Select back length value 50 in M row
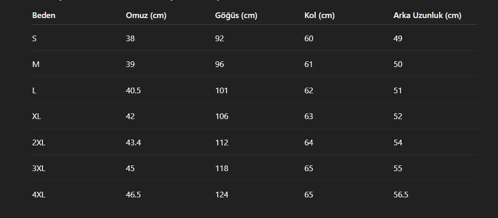The width and height of the screenshot is (498, 218). tap(398, 64)
